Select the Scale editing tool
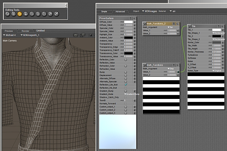This screenshot has width=227, height=151. (32, 14)
